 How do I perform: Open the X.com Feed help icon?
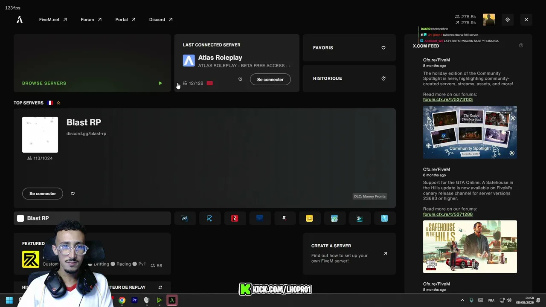[521, 46]
